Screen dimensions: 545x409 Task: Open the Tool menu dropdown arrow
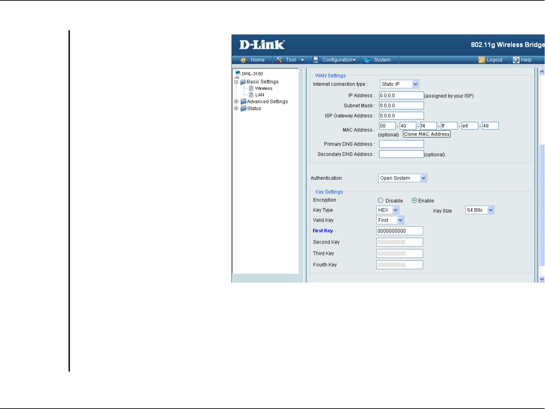tap(302, 60)
